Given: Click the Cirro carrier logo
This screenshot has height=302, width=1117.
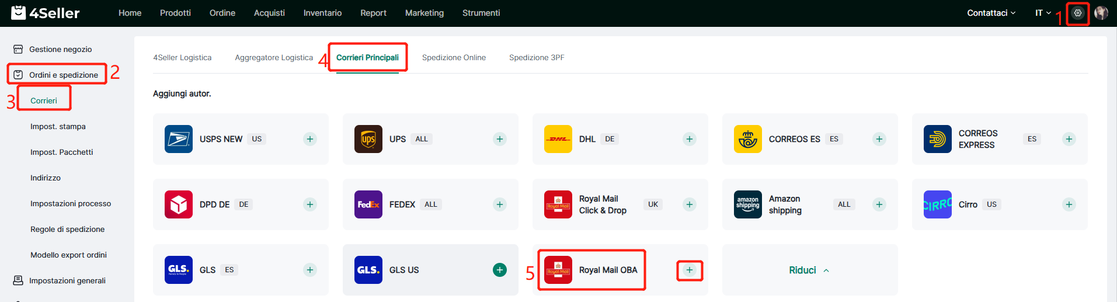Looking at the screenshot, I should click(x=938, y=204).
